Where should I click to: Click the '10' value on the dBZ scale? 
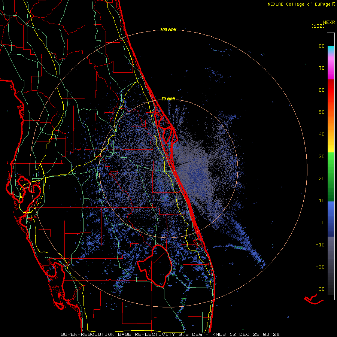coord(322,201)
